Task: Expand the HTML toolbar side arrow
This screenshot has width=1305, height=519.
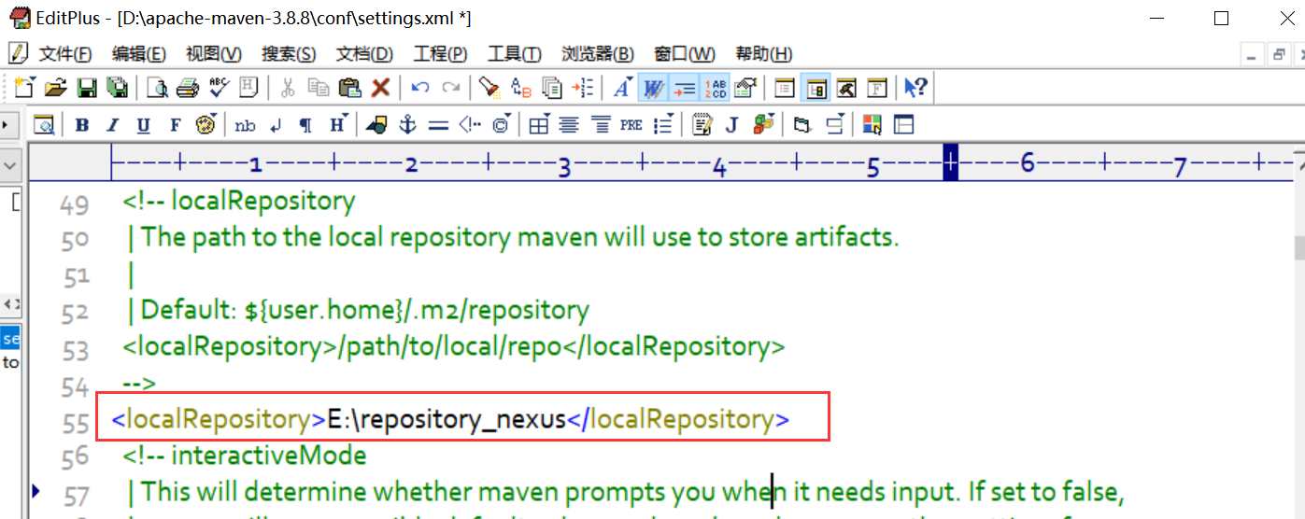Action: (x=6, y=123)
